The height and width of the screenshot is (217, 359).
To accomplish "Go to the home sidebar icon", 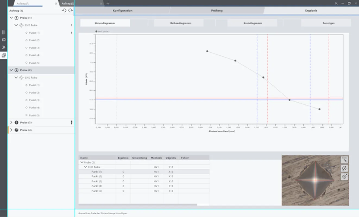I will [4, 40].
